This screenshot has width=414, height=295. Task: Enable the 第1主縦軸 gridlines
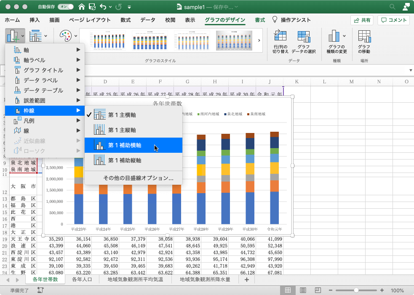[x=134, y=130]
